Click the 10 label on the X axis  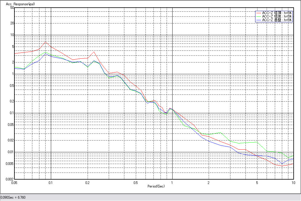(x=293, y=183)
